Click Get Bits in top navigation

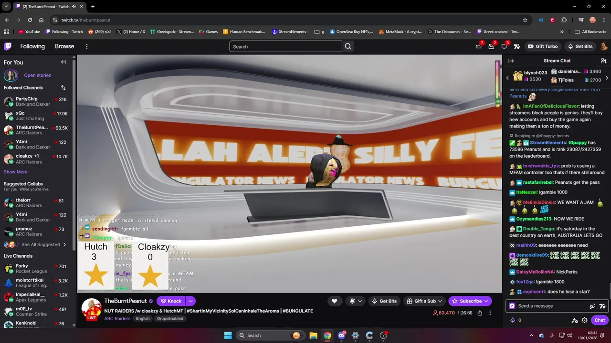[x=580, y=46]
